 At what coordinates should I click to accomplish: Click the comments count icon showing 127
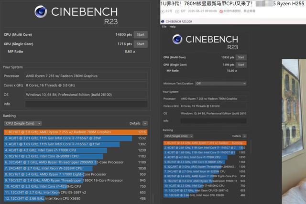177,11
